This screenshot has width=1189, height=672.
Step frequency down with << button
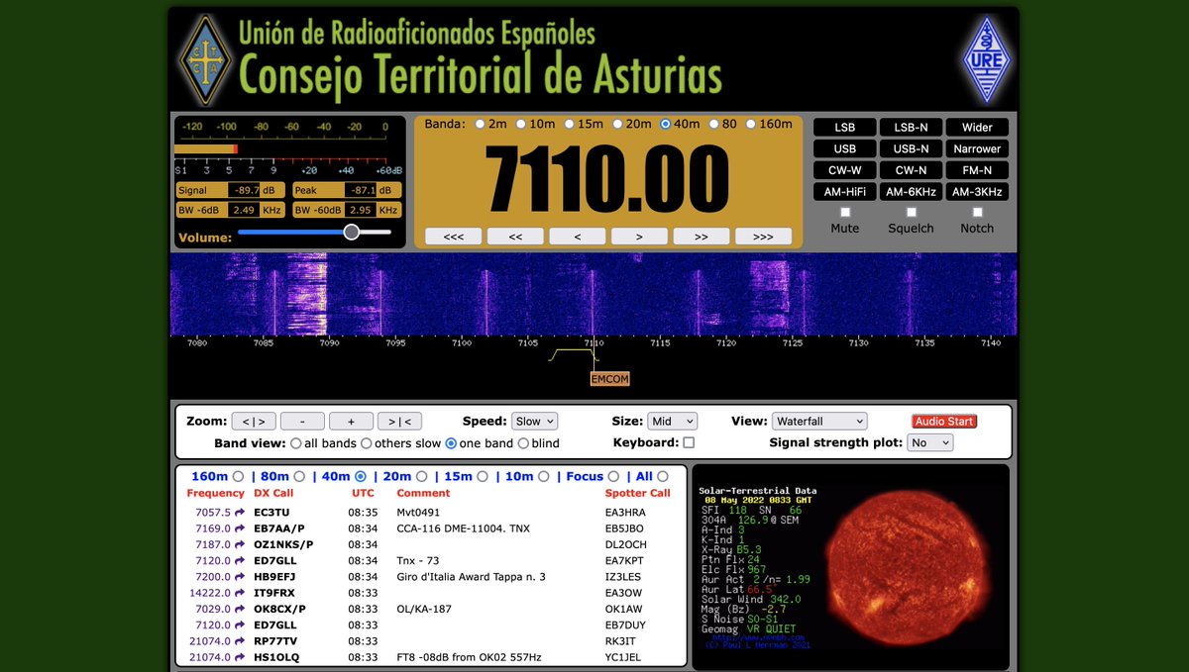[x=515, y=237]
